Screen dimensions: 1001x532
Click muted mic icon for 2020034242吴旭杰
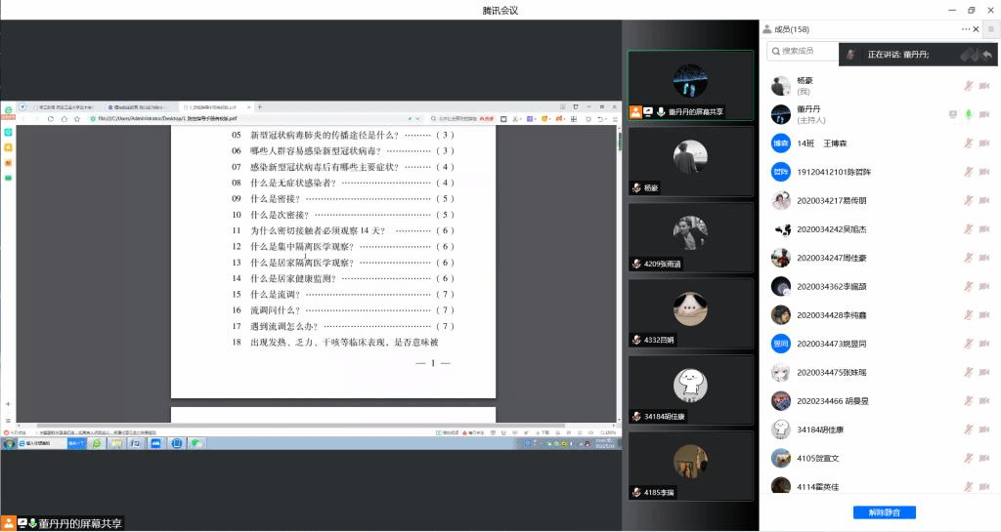[x=968, y=229]
